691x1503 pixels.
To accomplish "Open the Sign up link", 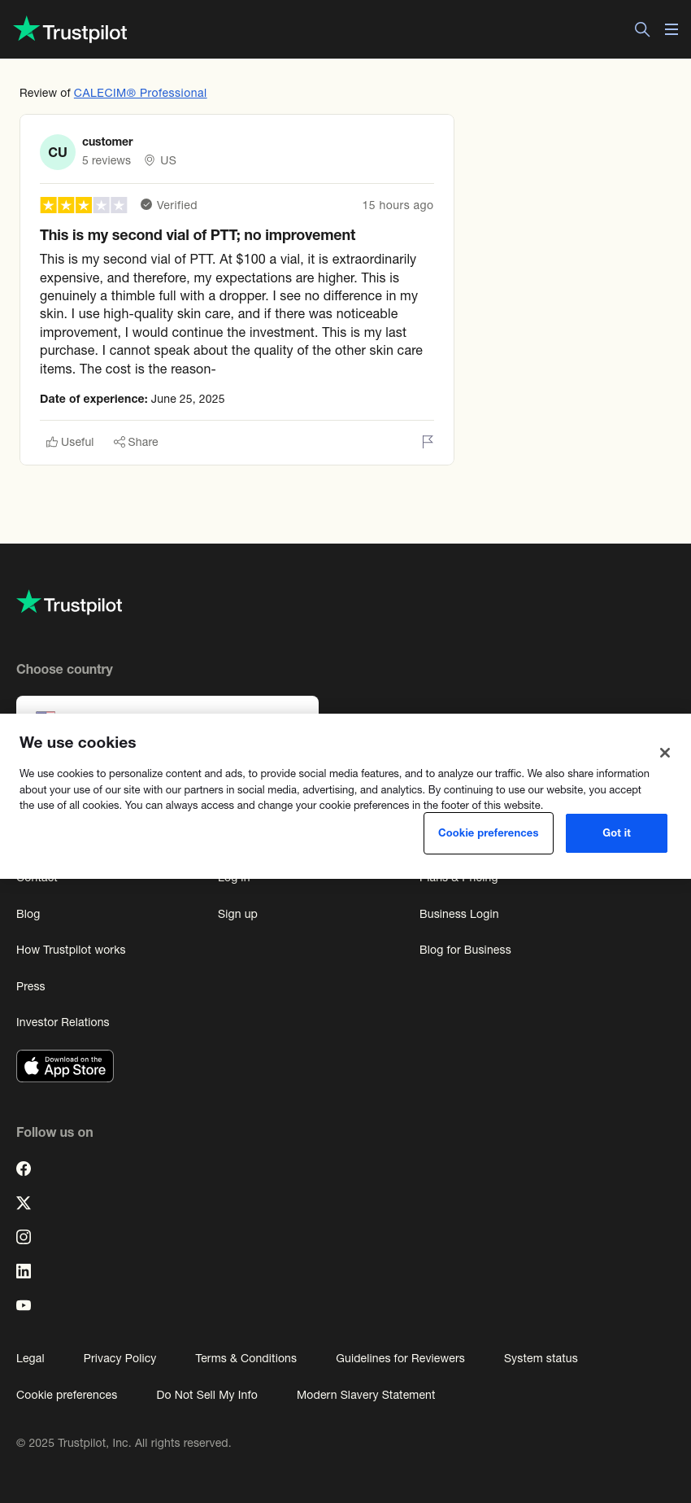I will coord(237,914).
